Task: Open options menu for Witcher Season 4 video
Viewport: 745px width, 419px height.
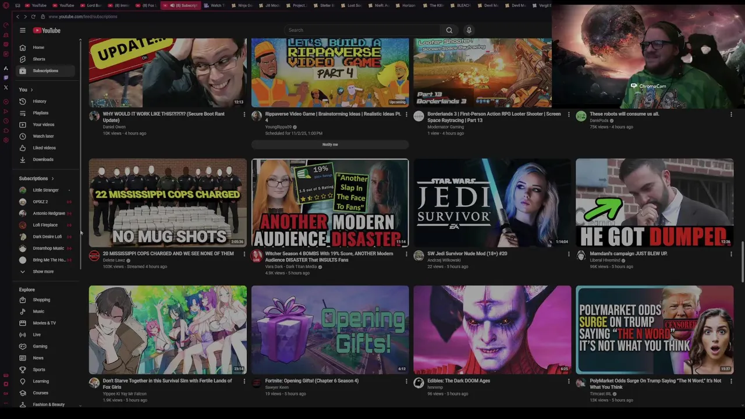Action: 406,254
